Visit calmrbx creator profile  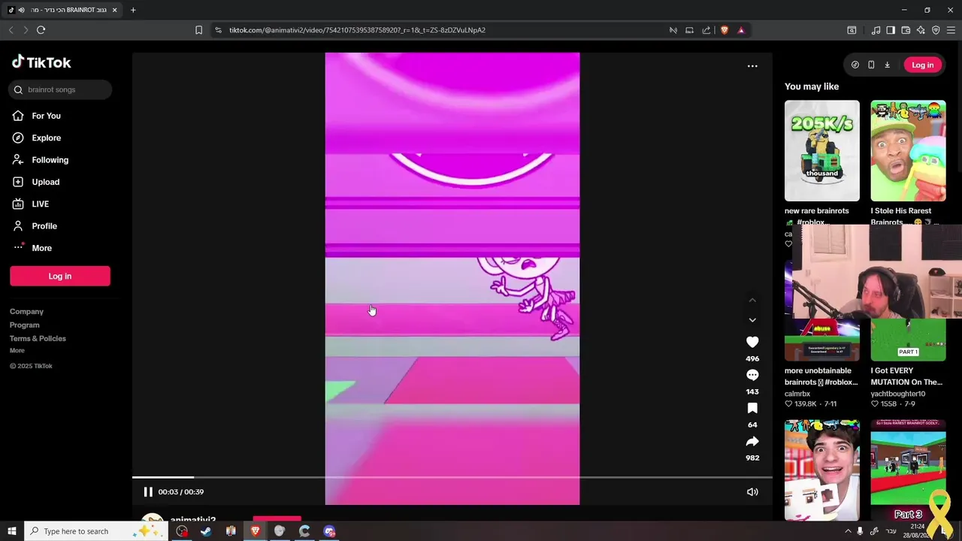797,394
